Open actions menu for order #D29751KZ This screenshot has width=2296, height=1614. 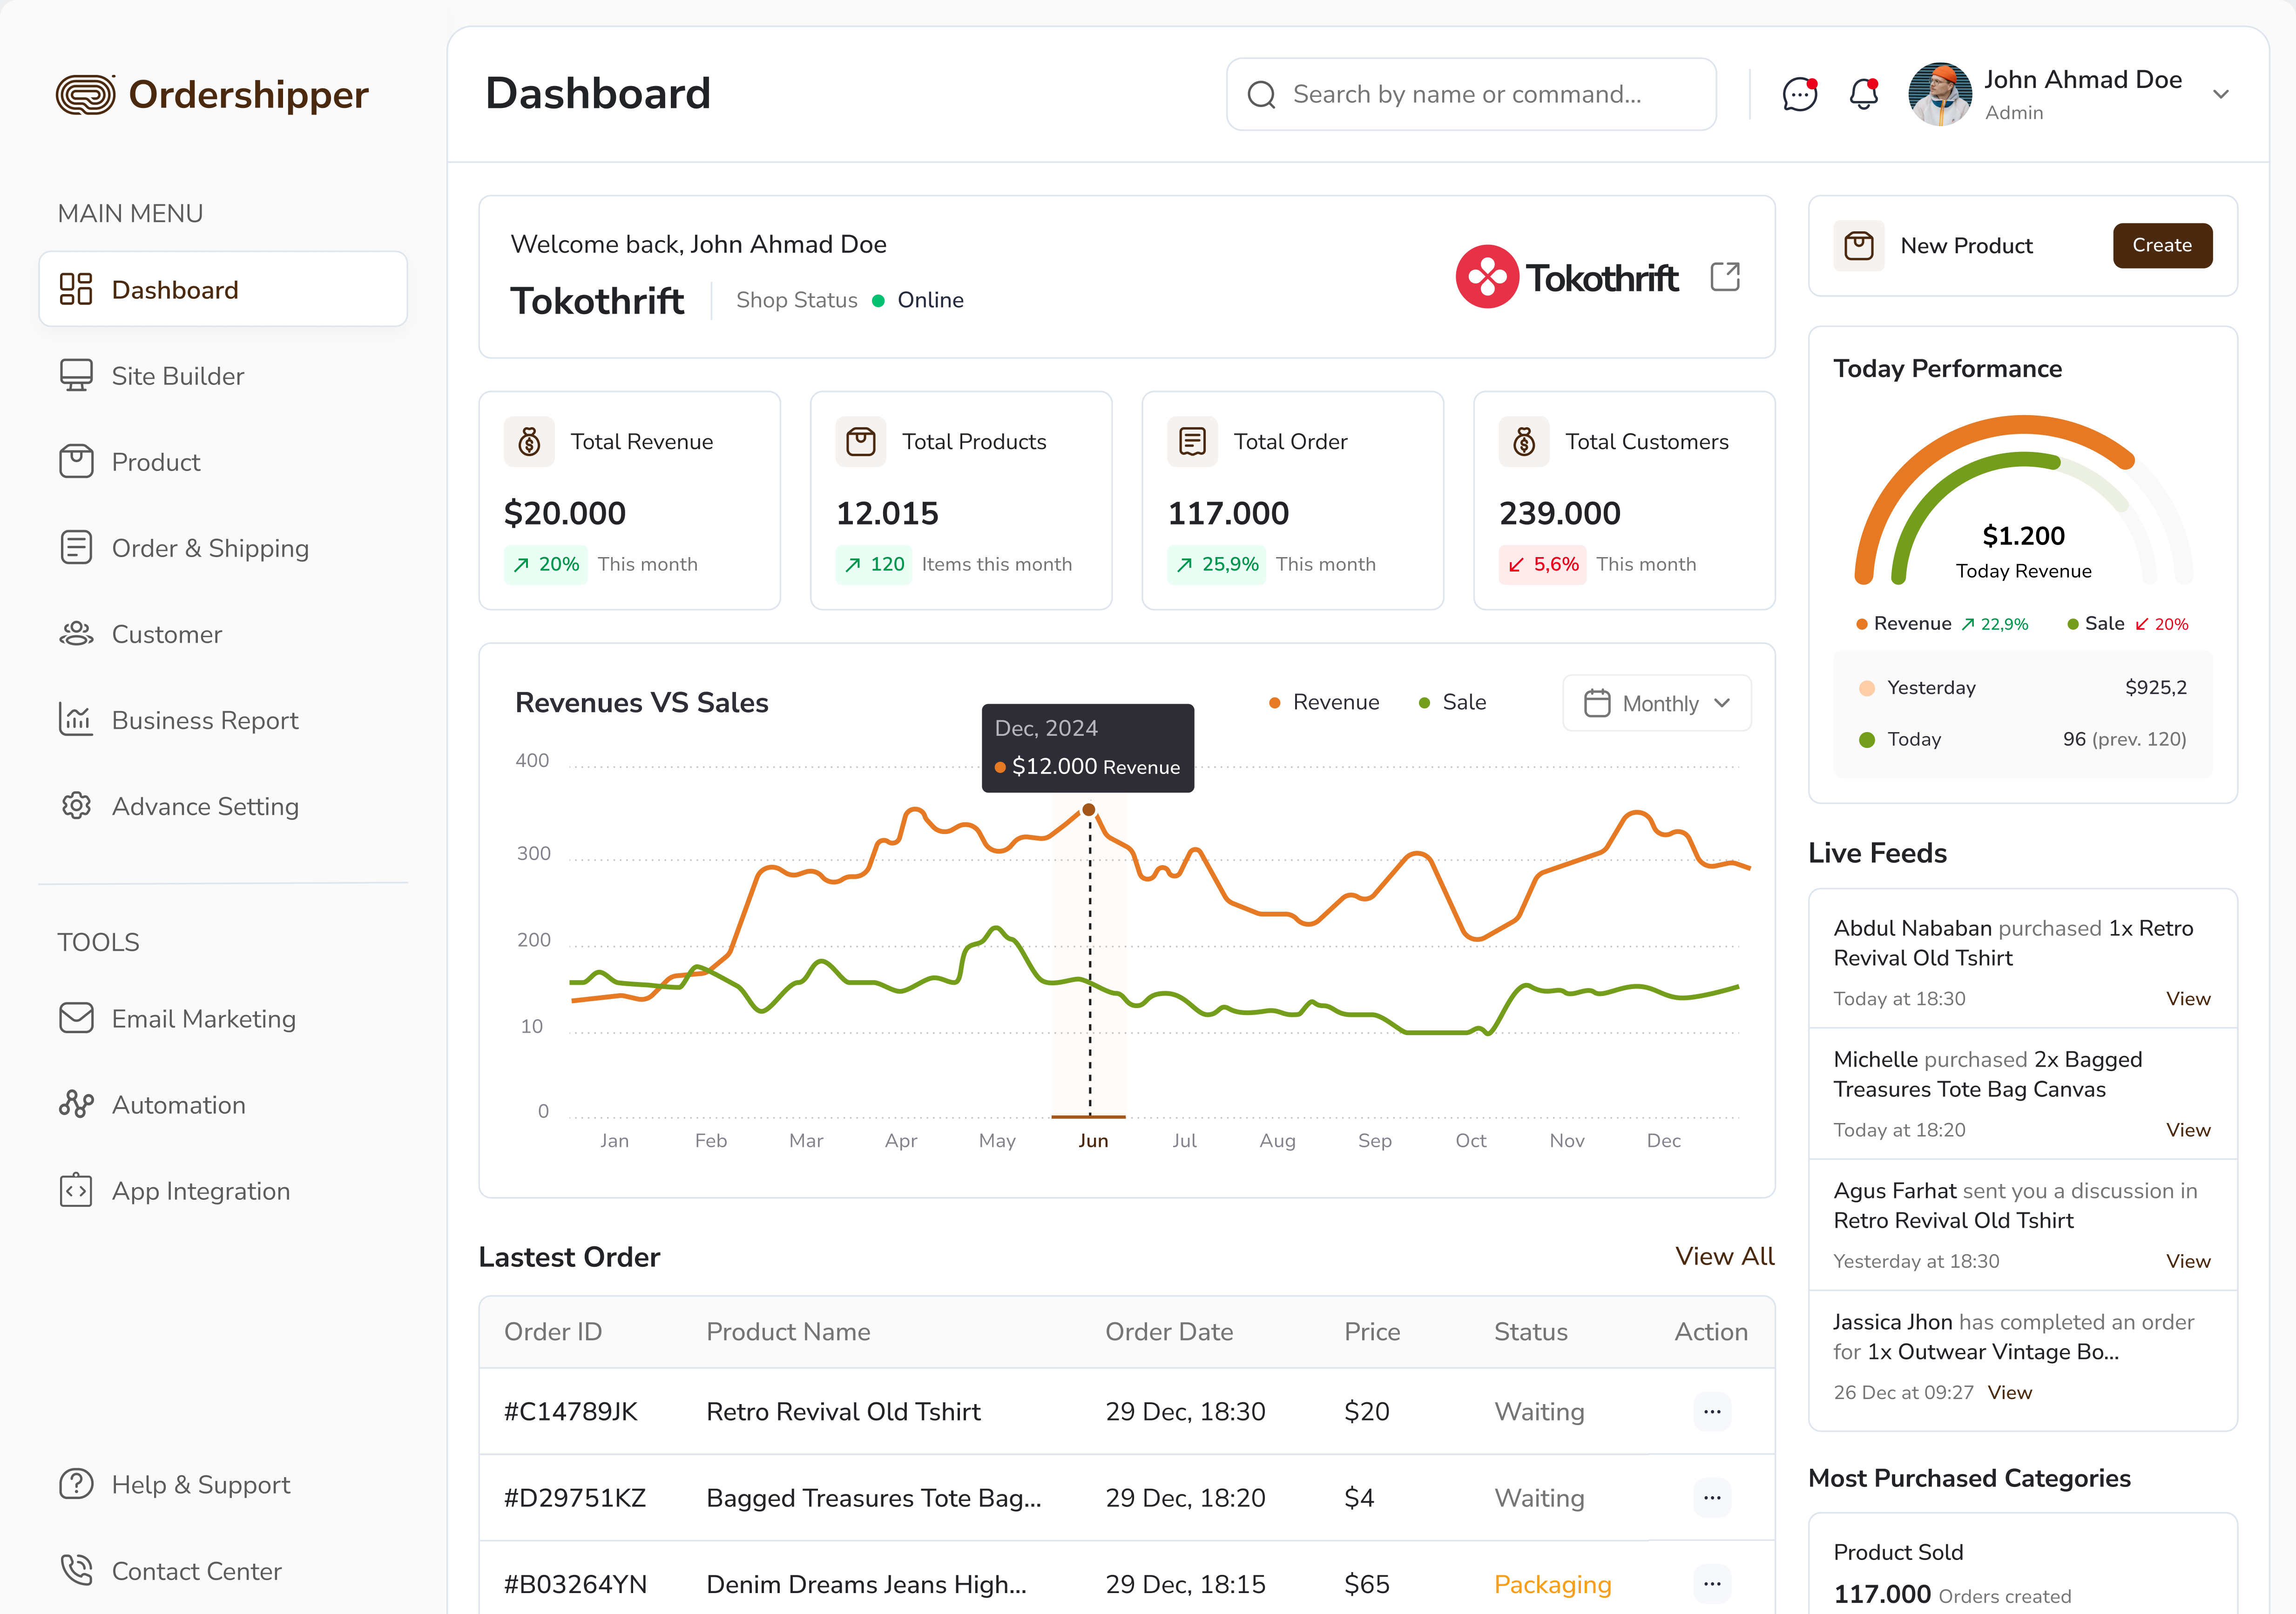click(1712, 1498)
